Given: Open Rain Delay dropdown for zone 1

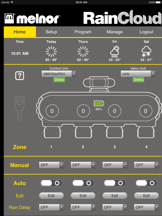Looking at the screenshot, I should click(x=51, y=207).
